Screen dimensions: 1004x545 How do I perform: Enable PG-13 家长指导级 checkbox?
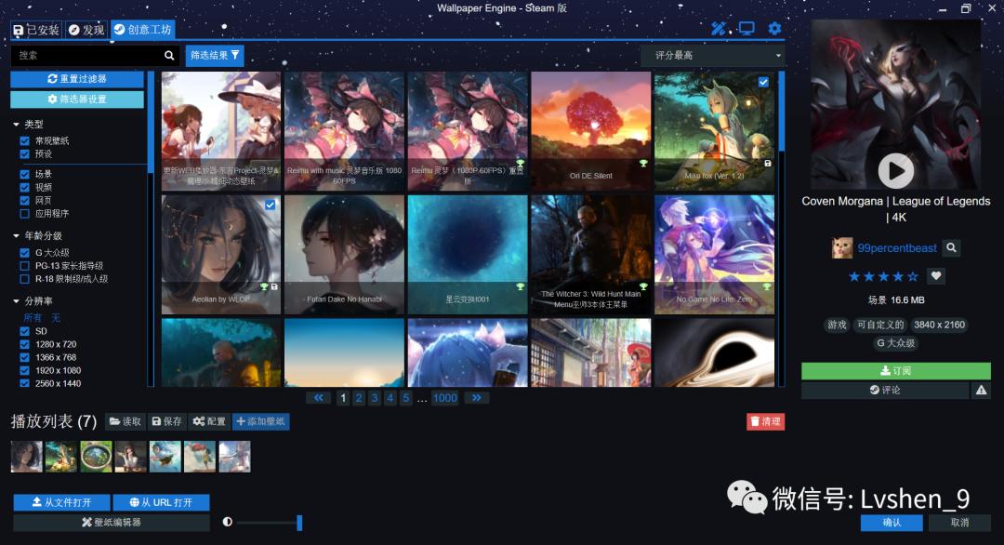point(24,266)
